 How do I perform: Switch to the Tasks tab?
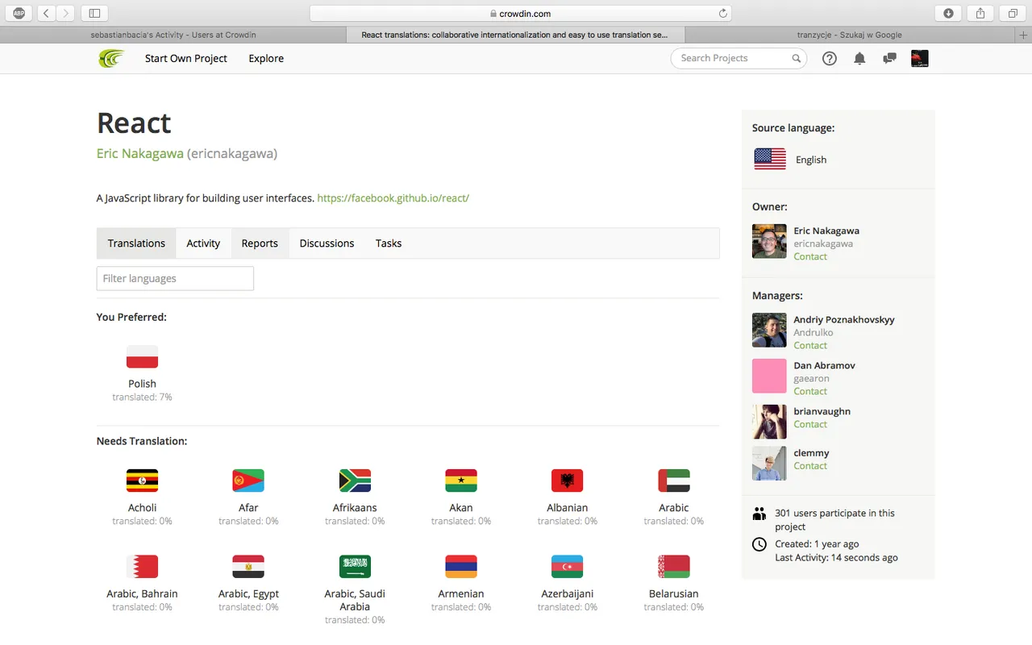389,243
